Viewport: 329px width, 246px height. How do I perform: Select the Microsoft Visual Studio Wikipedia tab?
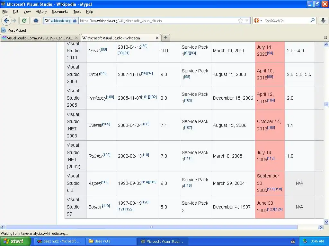point(121,38)
